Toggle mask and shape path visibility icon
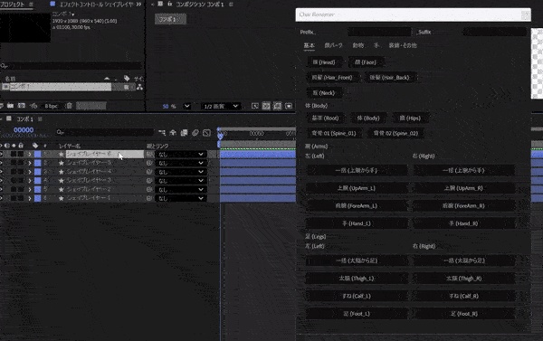543x341 pixels. coord(278,106)
